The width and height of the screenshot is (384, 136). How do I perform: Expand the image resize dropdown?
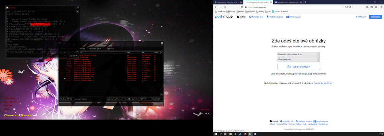pos(298,54)
